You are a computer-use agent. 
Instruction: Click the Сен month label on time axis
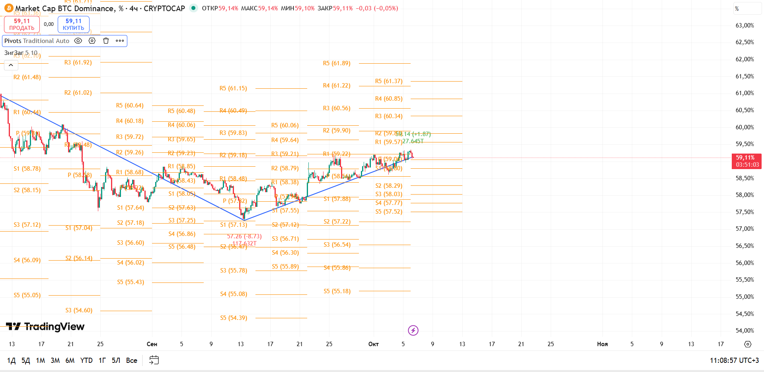[152, 344]
